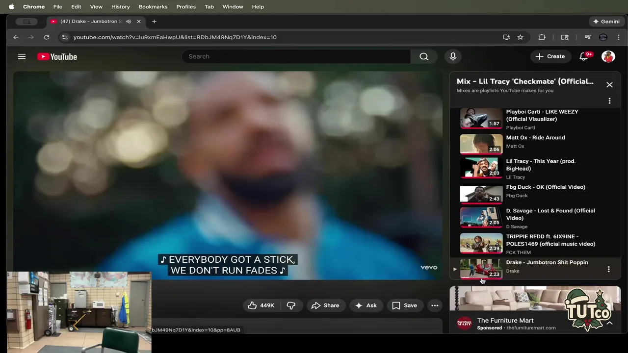The height and width of the screenshot is (353, 628).
Task: Play Playboi Carti LIKE WEEZY thumbnail
Action: pos(481,119)
